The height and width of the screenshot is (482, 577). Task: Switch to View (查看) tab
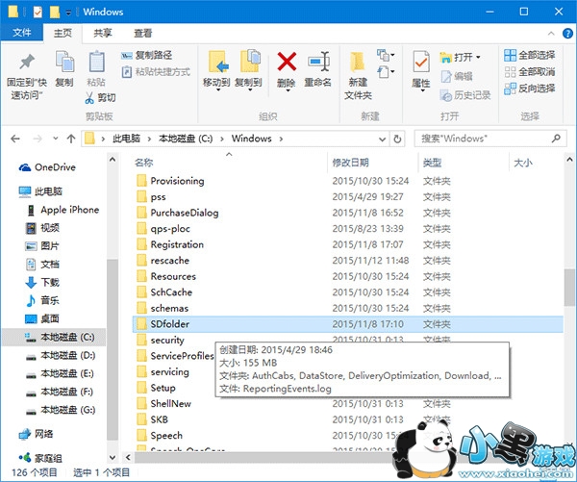click(x=142, y=33)
